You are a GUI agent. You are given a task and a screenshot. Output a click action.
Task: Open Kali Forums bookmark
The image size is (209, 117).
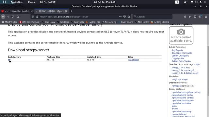tap(126, 22)
